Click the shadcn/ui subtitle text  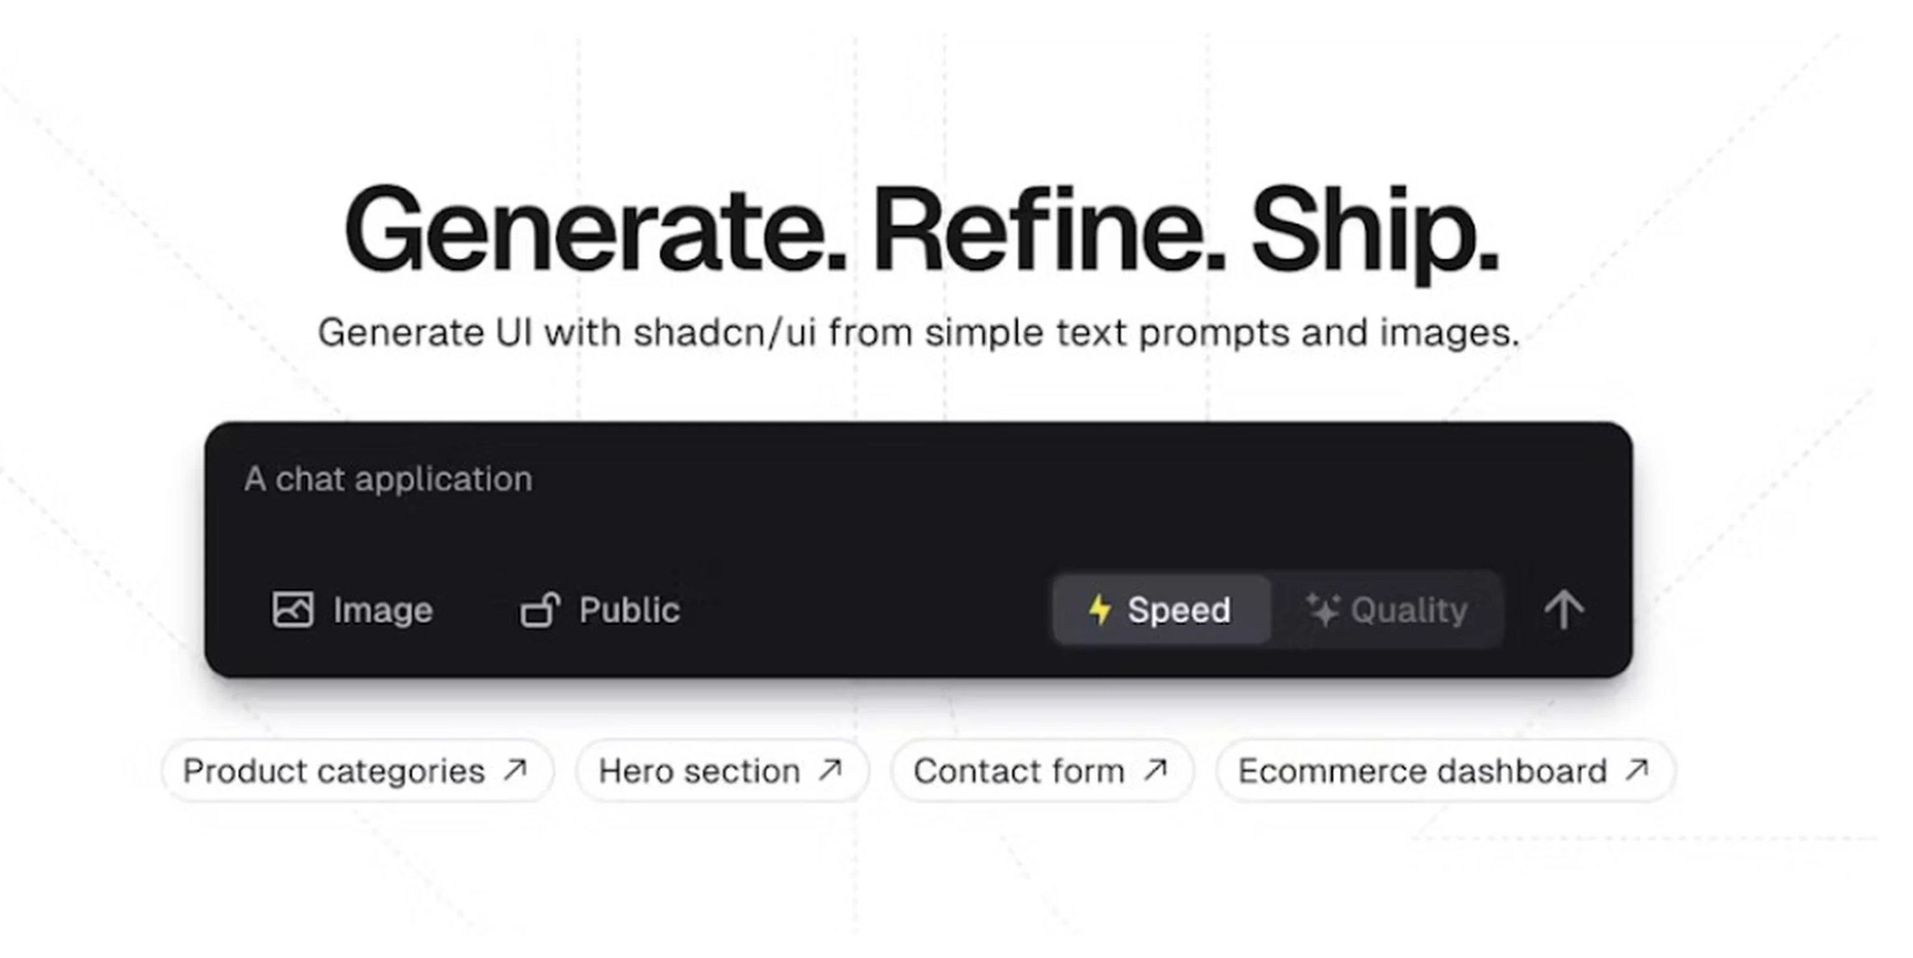919,333
